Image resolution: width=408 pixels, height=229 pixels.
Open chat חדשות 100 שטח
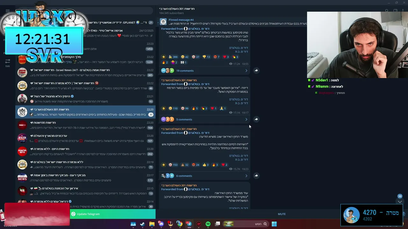tap(85, 125)
